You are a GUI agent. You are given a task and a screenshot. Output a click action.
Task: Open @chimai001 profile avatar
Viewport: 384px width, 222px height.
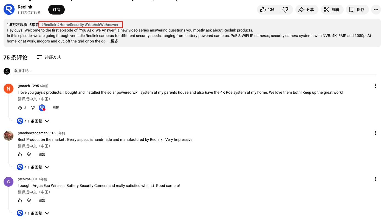pyautogui.click(x=9, y=182)
